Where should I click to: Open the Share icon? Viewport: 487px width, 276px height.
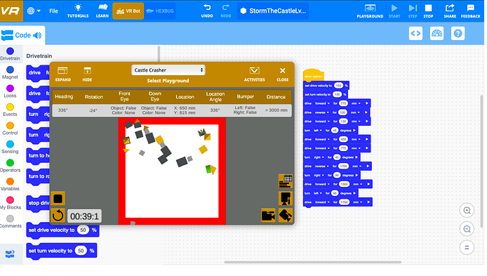pyautogui.click(x=450, y=8)
